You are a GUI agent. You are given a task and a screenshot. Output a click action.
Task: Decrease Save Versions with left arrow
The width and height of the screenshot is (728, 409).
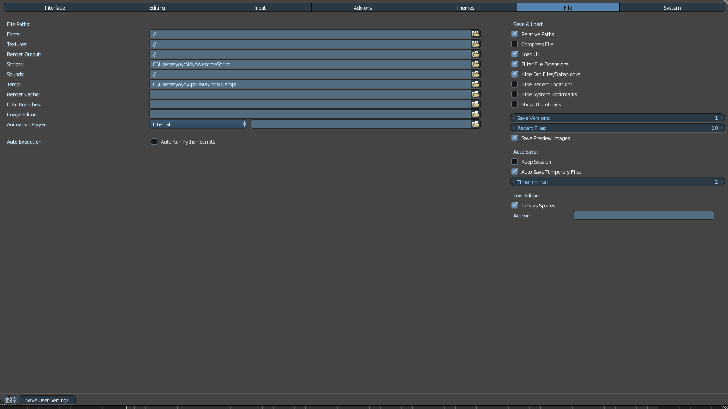click(x=513, y=118)
